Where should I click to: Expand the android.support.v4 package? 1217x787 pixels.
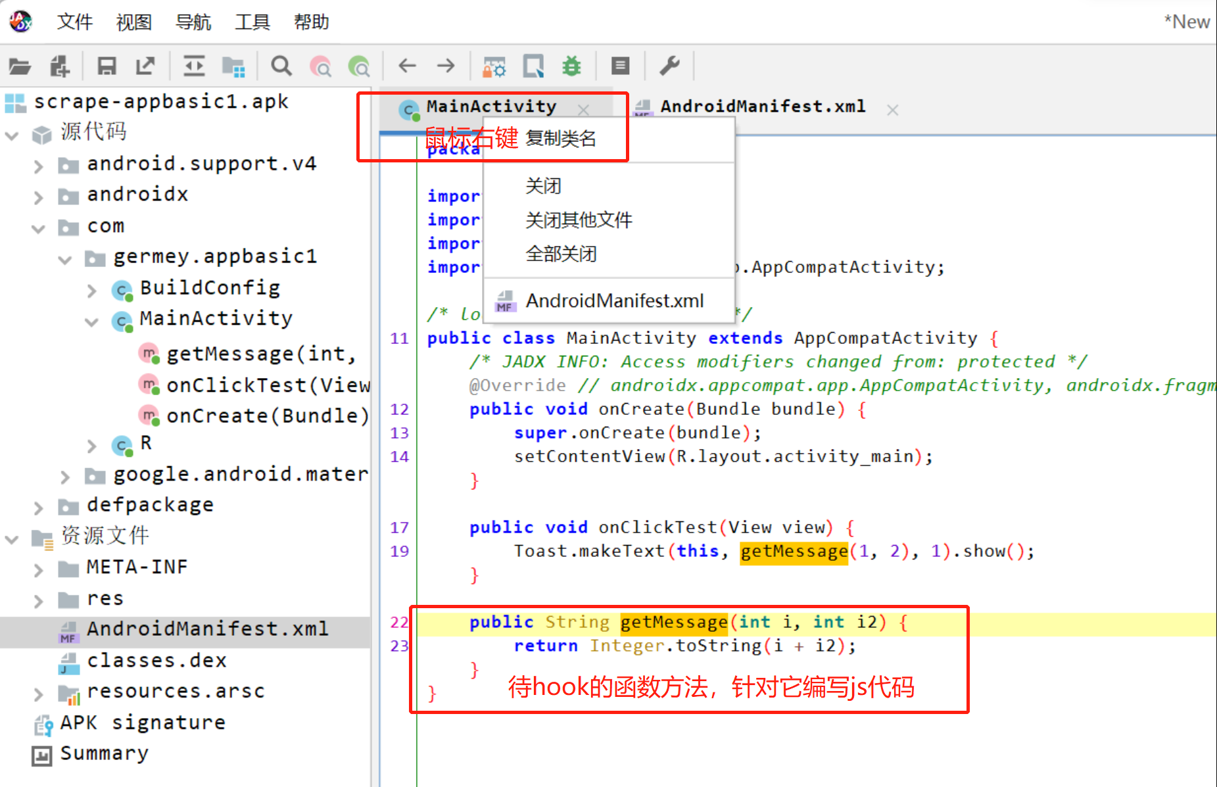[38, 167]
